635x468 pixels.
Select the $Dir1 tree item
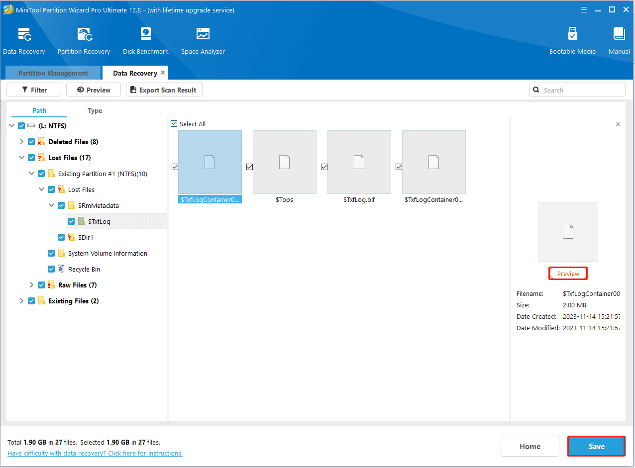[x=86, y=237]
